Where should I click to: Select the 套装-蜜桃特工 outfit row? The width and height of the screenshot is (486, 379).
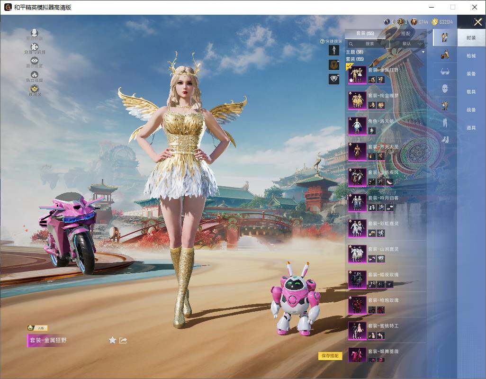[x=386, y=331]
